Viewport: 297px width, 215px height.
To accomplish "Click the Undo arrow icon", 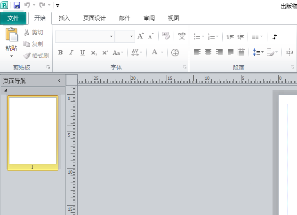I will [27, 5].
